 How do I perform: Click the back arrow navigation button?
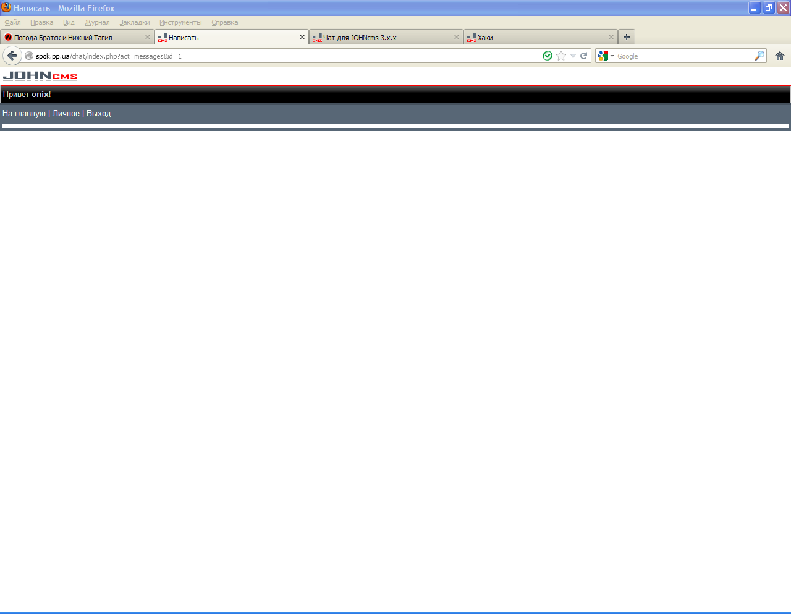[12, 56]
